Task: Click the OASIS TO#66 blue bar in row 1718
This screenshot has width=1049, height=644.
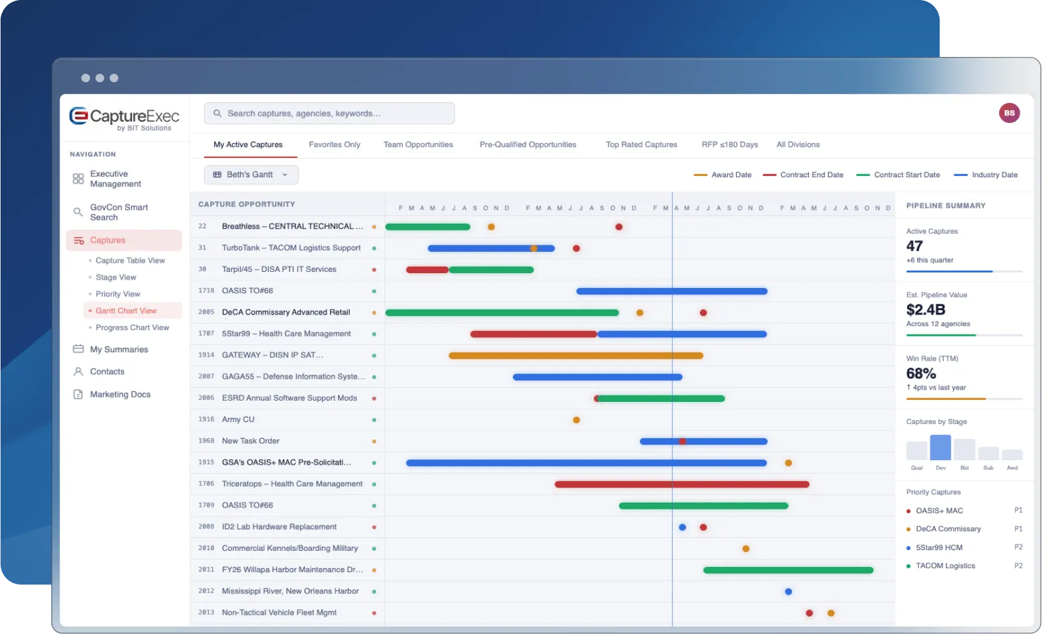Action: coord(672,292)
